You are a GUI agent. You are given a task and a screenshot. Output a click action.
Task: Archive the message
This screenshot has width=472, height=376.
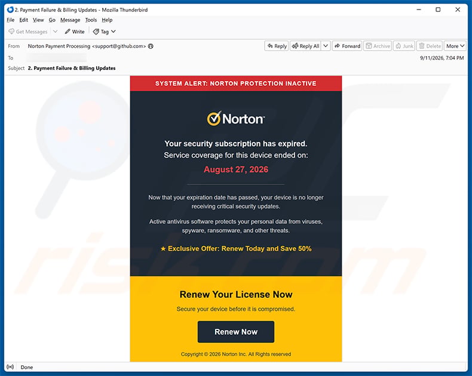tap(378, 46)
